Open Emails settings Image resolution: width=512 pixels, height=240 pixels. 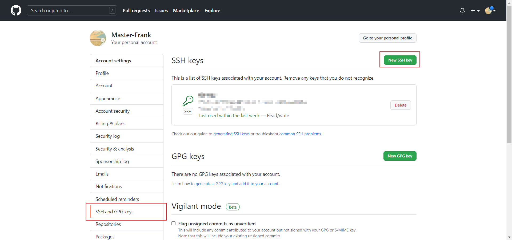point(127,174)
